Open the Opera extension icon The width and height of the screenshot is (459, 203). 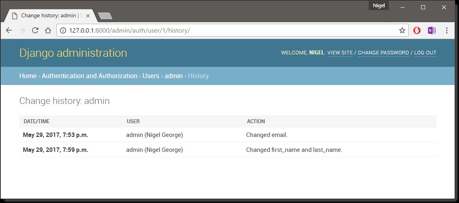click(417, 31)
